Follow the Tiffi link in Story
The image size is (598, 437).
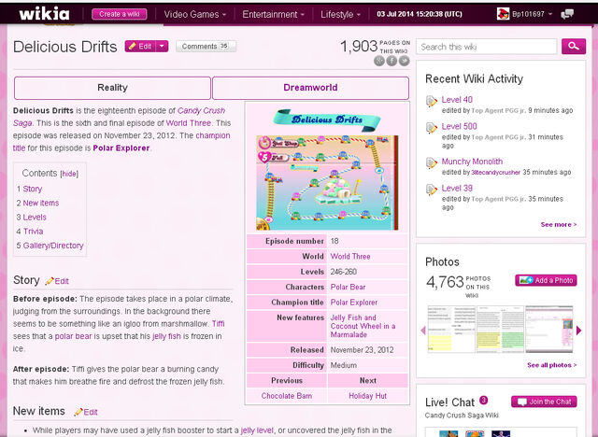[x=218, y=323]
